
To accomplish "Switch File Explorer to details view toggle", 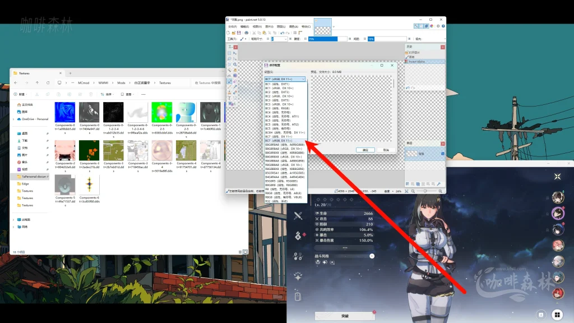I will click(240, 252).
